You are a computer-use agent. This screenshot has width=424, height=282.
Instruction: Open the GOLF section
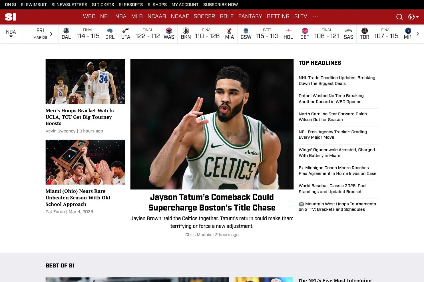tap(227, 17)
